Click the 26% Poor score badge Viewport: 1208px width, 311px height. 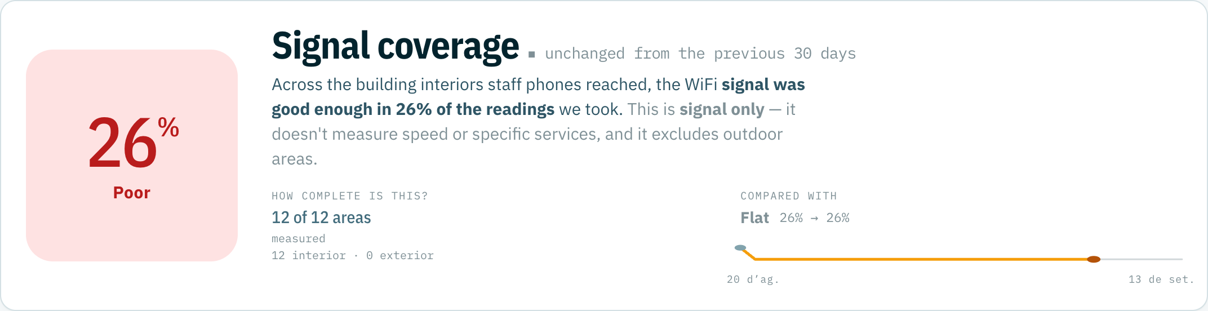click(132, 155)
